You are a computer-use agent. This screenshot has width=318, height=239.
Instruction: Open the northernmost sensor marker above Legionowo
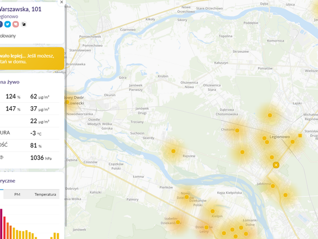coord(270,115)
